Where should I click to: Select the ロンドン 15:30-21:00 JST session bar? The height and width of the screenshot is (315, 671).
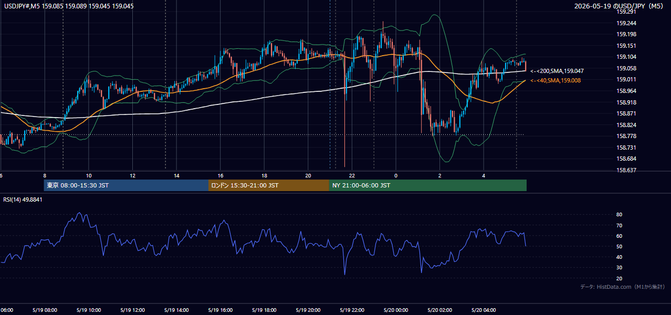pos(269,185)
